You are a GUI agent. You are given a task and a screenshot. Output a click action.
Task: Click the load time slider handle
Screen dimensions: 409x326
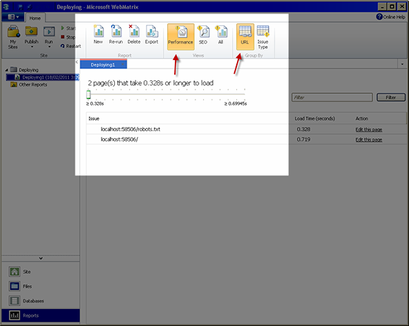[88, 95]
